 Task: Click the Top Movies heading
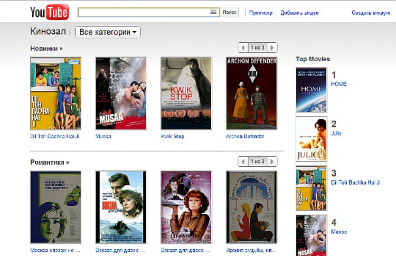(313, 59)
